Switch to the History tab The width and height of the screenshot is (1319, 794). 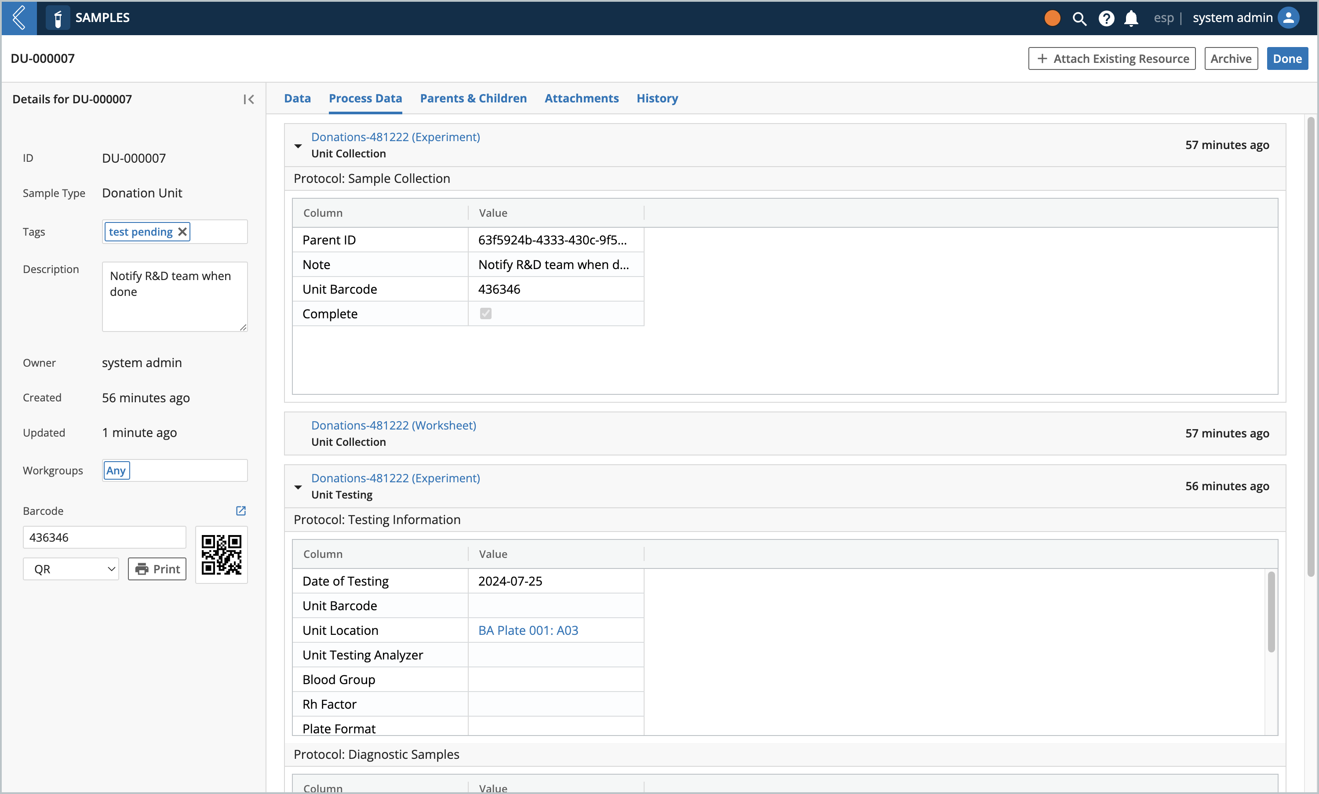(x=656, y=98)
